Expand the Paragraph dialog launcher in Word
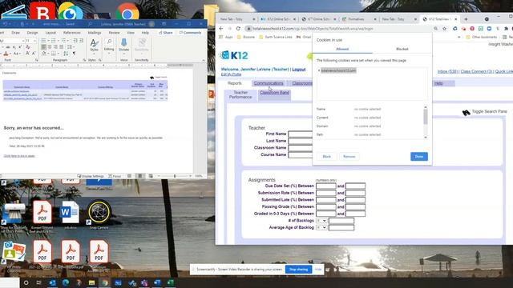Screen dimensions: 513x288 [x=84, y=61]
